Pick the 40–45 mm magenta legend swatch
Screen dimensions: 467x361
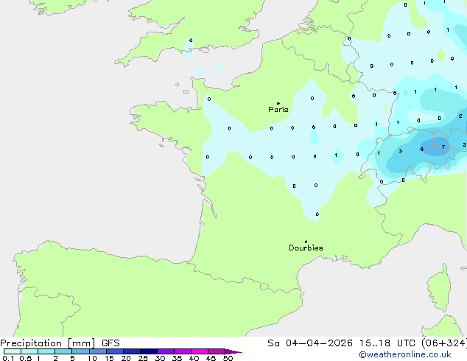pos(200,351)
